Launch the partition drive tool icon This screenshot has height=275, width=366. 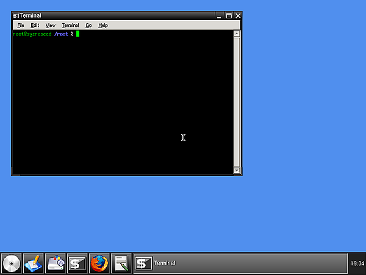(56, 263)
